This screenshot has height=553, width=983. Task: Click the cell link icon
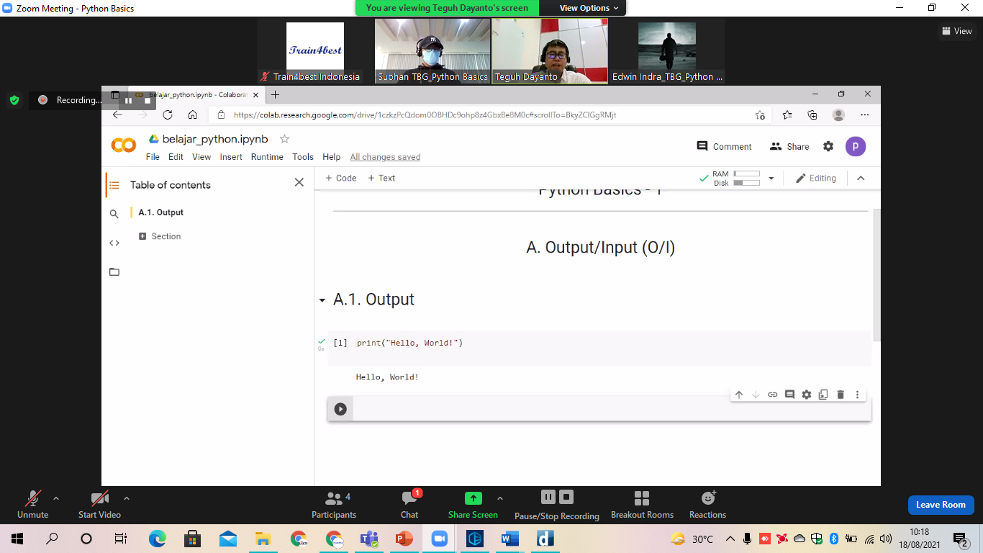click(772, 395)
